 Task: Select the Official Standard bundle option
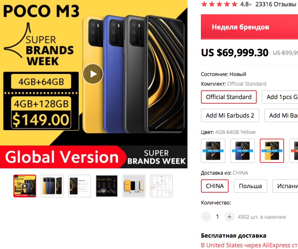[229, 97]
